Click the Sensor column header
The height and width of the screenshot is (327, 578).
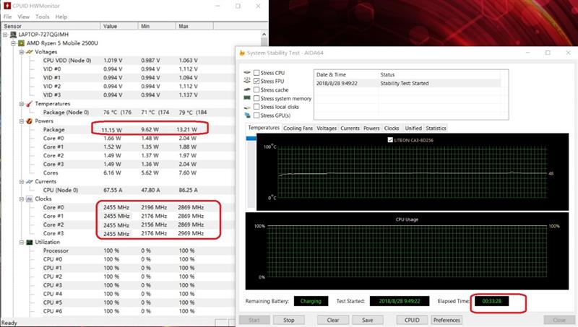(x=50, y=26)
